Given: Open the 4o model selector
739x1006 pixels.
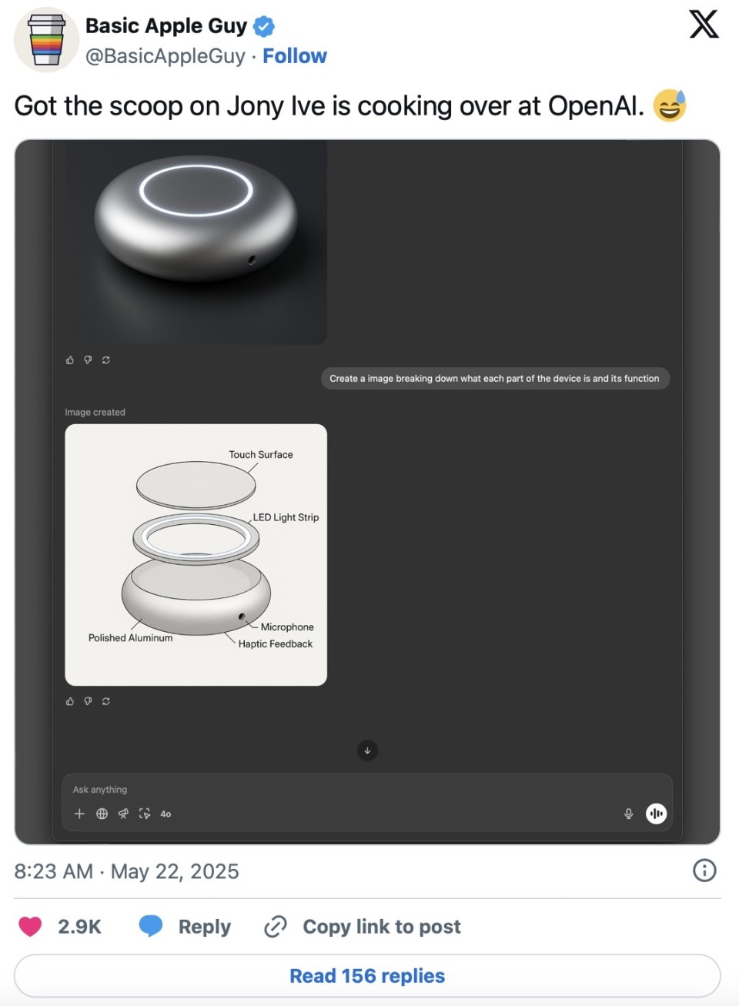Looking at the screenshot, I should [x=166, y=814].
